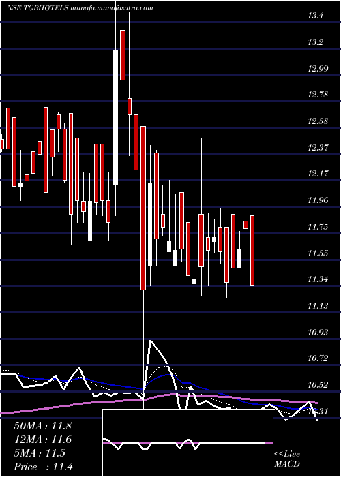Screen dimensions: 341x477
Task: Click the Price : 11.4 readout
Action: pos(43,467)
